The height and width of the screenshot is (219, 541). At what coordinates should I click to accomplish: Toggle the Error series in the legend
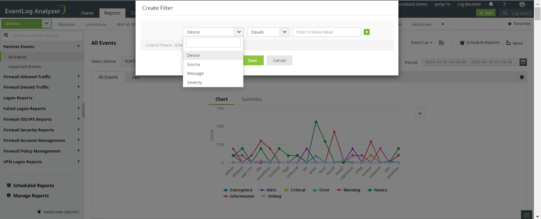(x=321, y=190)
